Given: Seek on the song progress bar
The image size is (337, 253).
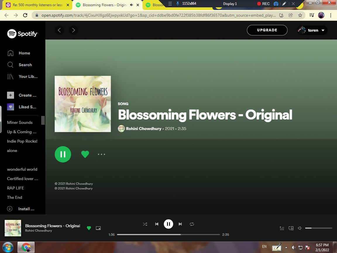Looking at the screenshot, I should (x=168, y=235).
